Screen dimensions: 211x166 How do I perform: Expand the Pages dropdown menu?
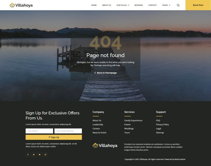pyautogui.click(x=166, y=5)
